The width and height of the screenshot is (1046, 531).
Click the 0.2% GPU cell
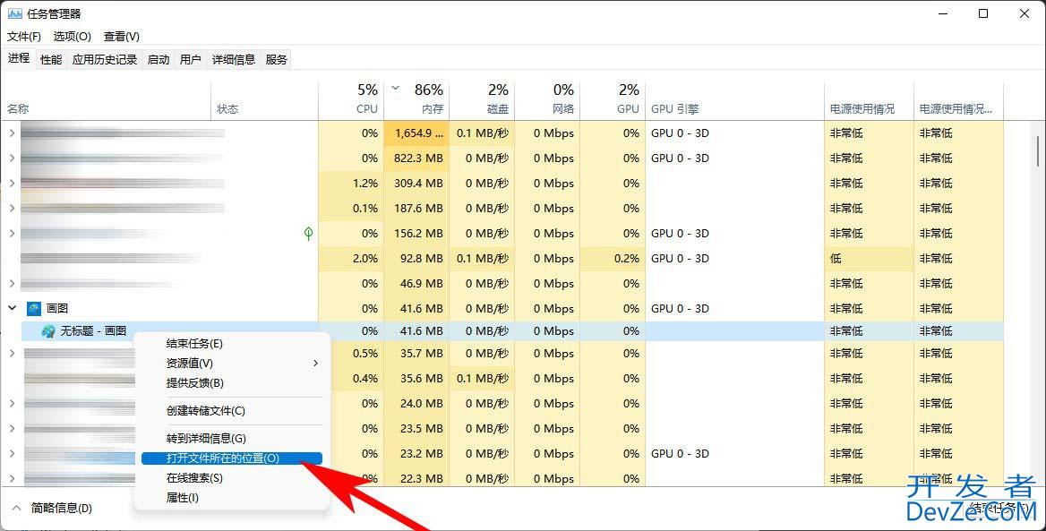(x=613, y=258)
